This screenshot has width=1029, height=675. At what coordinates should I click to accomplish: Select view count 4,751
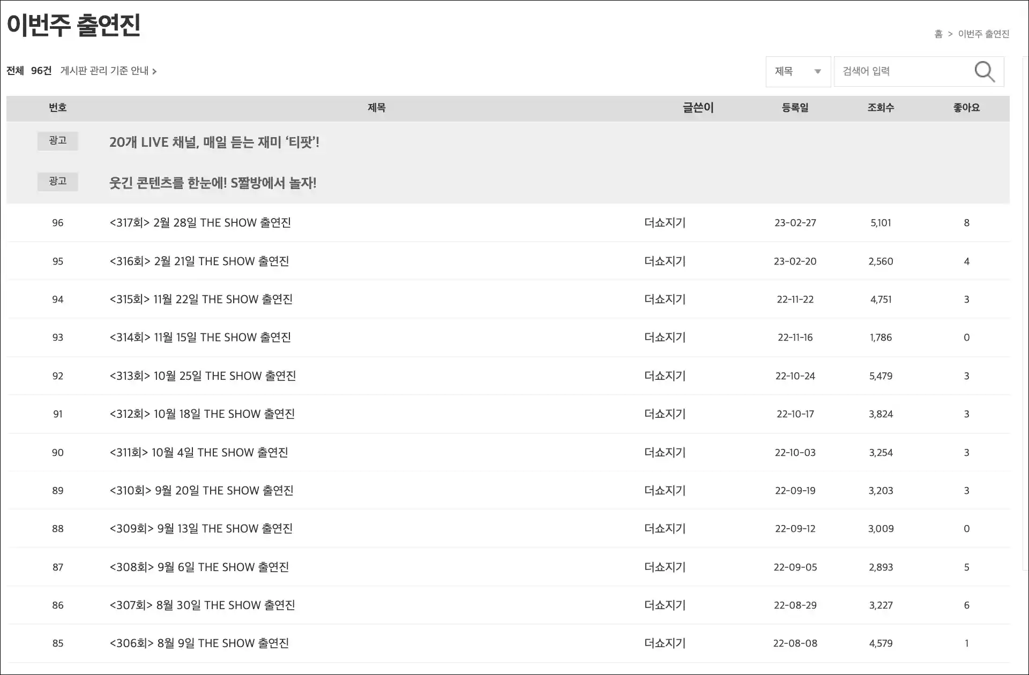click(x=881, y=299)
